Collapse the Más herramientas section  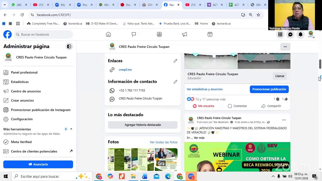[x=71, y=129]
